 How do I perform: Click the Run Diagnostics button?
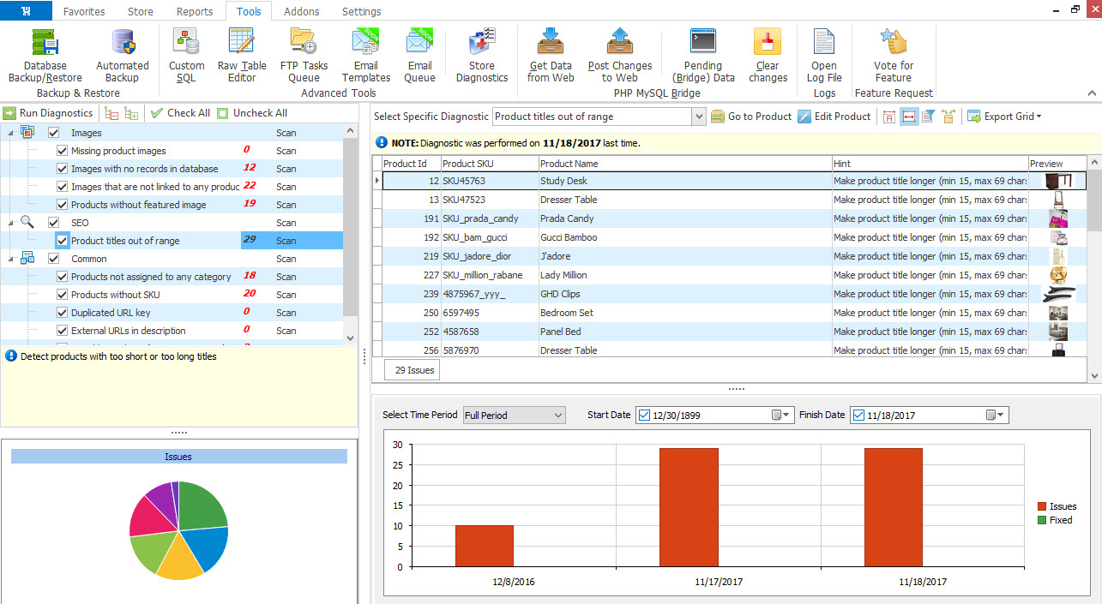click(49, 113)
